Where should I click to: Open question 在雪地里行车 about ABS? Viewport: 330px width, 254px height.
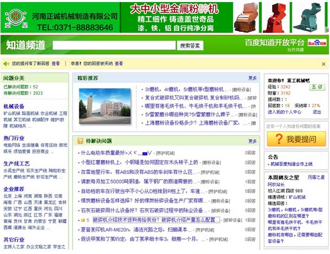coord(139,172)
